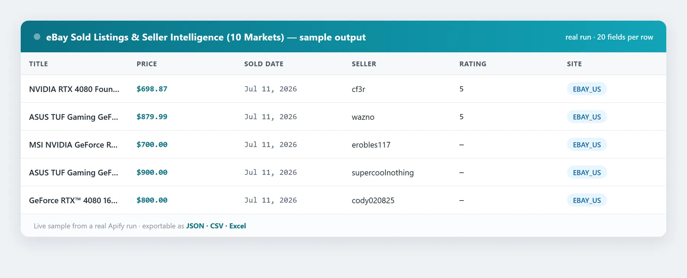This screenshot has height=278, width=687.
Task: Click the sold date in the cf3r row
Action: (271, 89)
